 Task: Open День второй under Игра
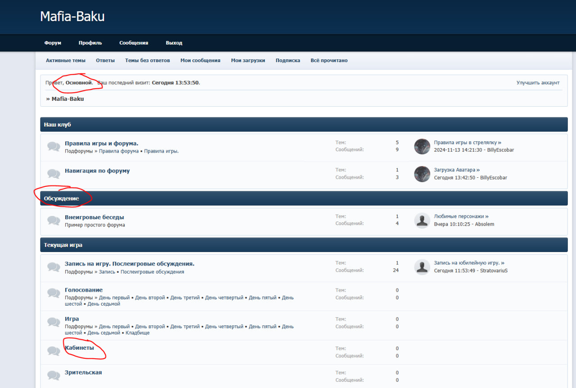[x=150, y=326]
